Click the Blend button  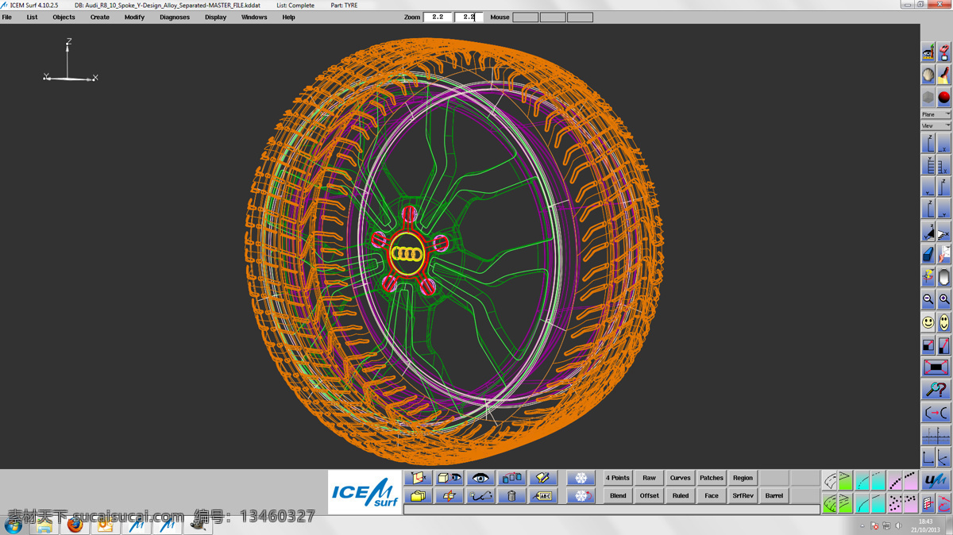(618, 496)
